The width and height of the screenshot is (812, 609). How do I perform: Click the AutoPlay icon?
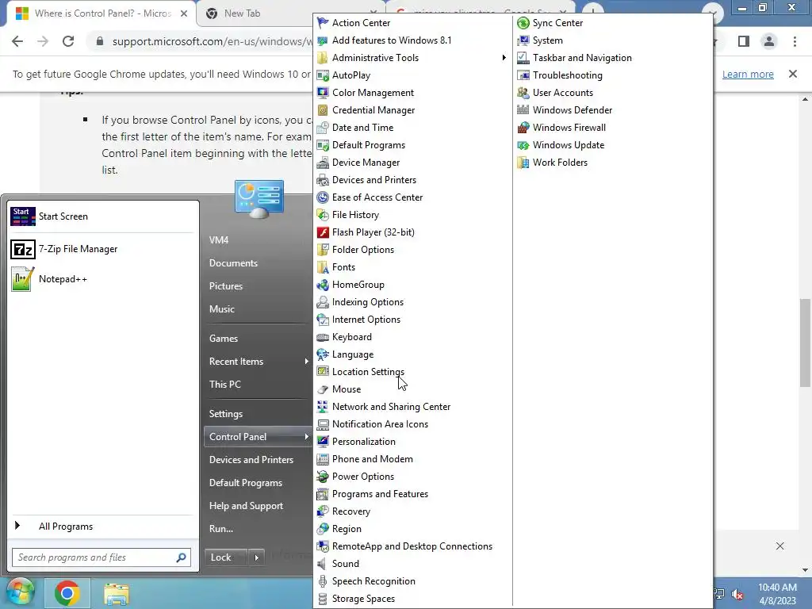pos(323,75)
